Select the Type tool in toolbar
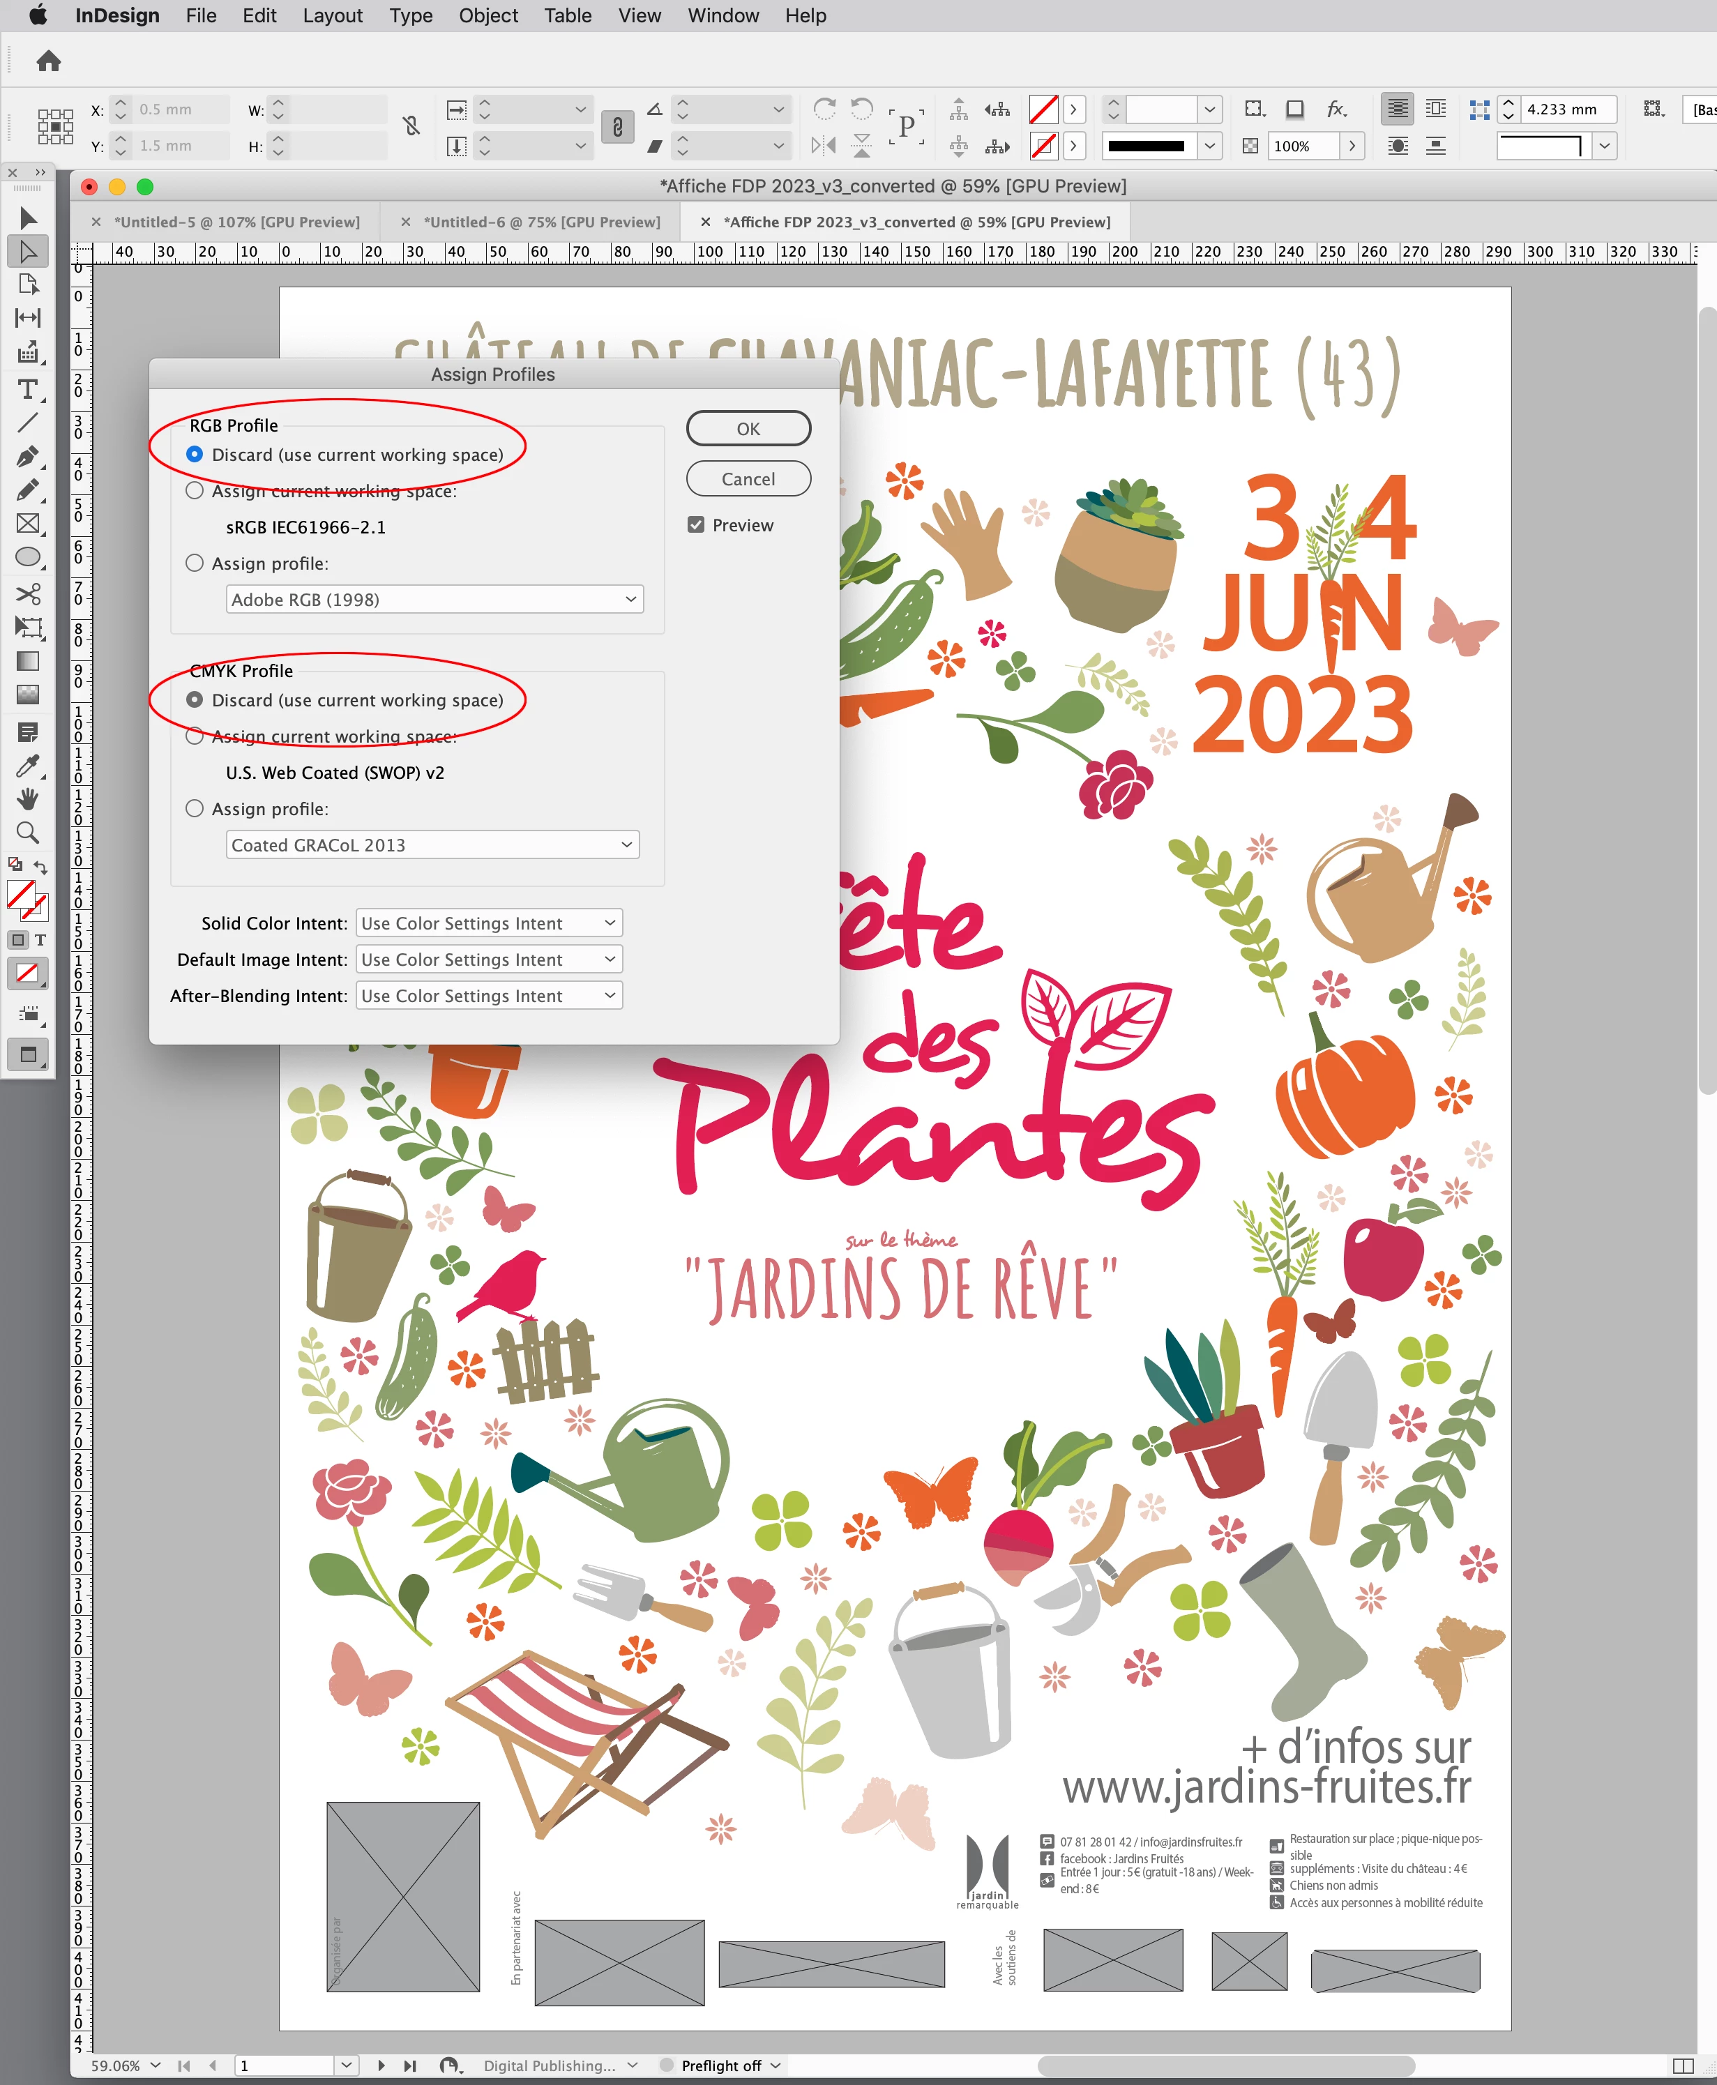This screenshot has height=2085, width=1717. click(28, 390)
